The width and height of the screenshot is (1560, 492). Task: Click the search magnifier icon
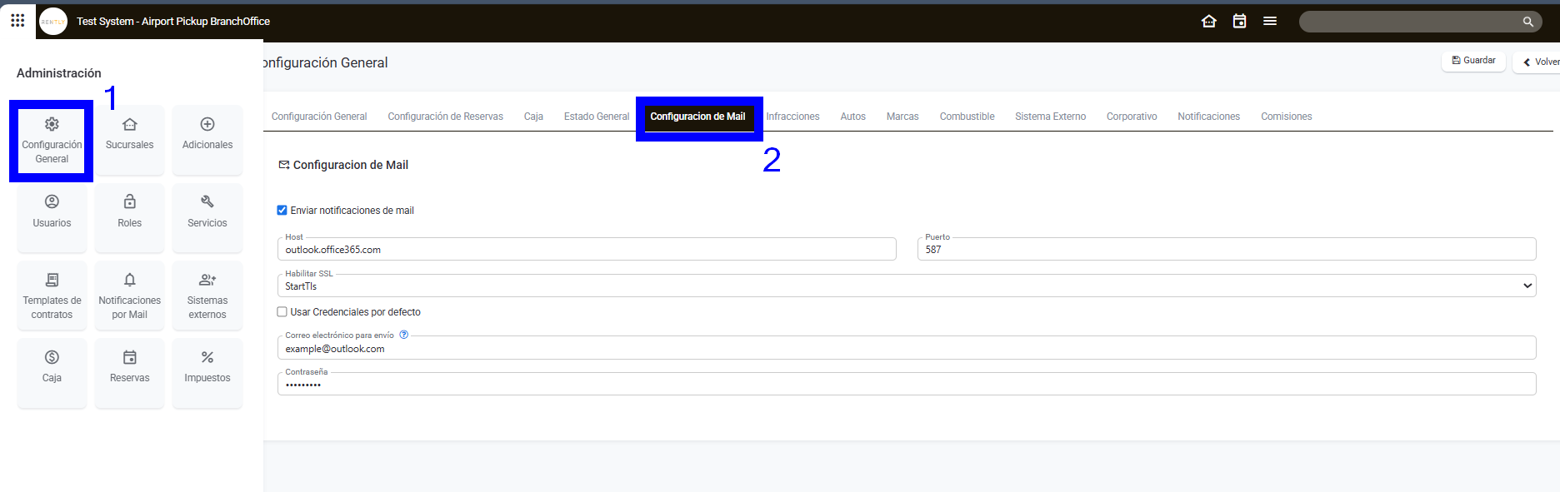1527,22
